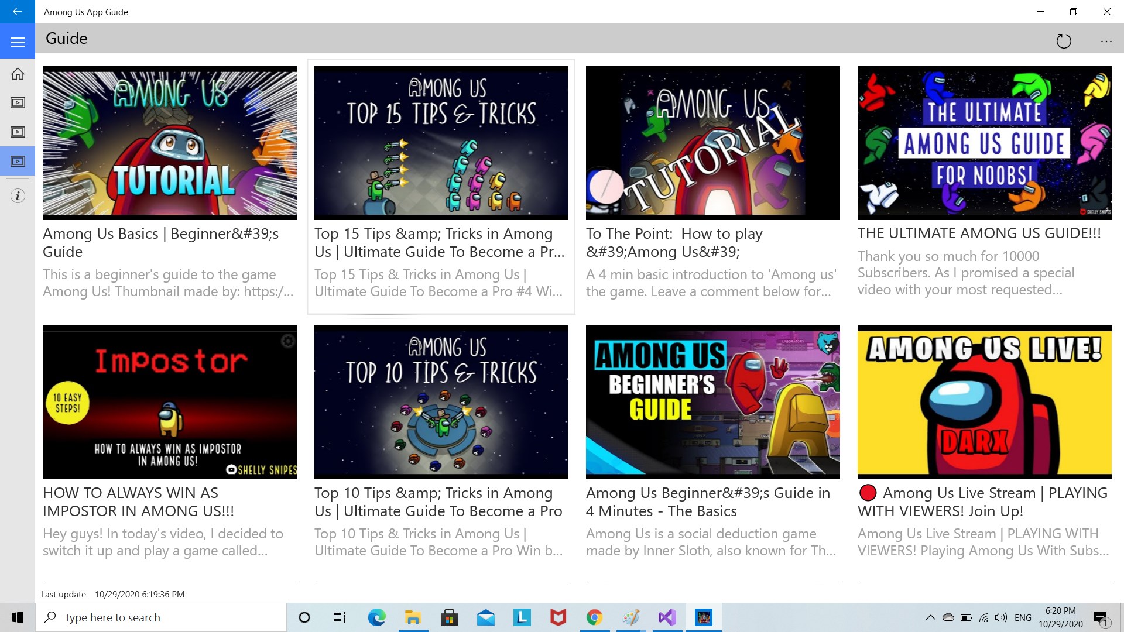Show hidden system tray icons chevron

click(930, 617)
